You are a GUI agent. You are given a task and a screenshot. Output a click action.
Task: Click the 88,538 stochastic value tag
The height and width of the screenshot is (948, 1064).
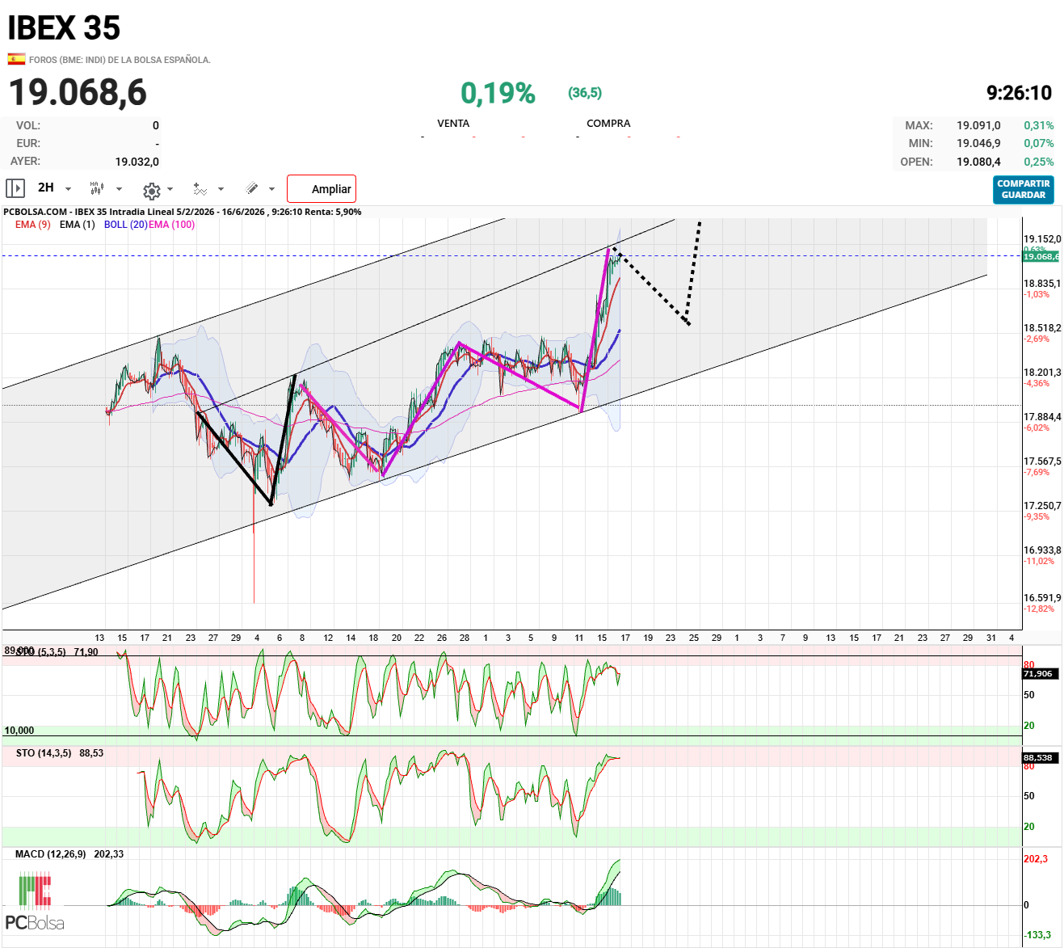point(1038,757)
